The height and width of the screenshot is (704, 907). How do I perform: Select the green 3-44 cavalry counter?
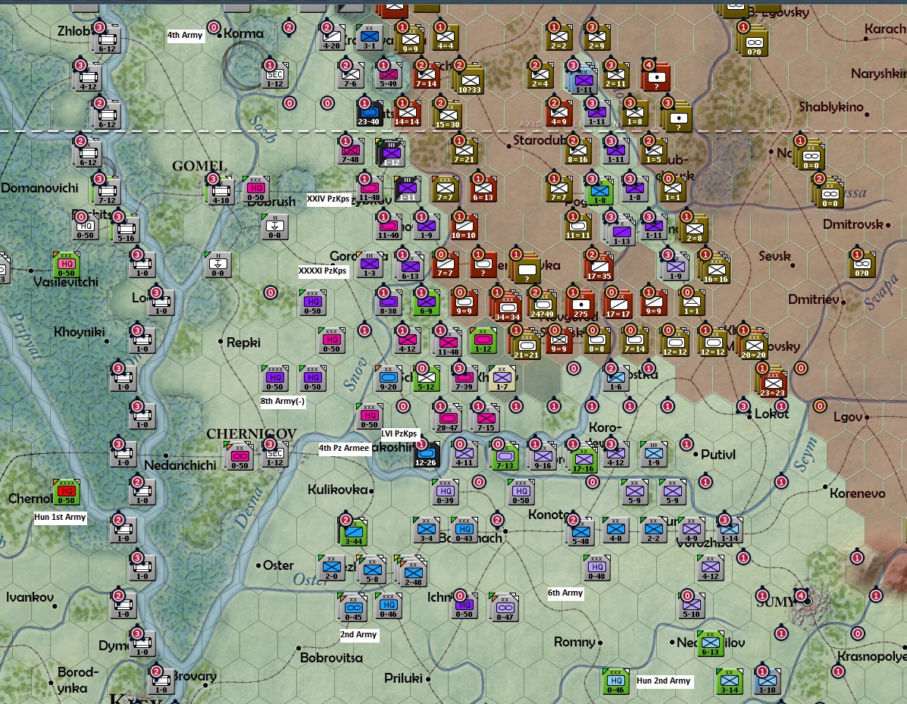tap(353, 533)
